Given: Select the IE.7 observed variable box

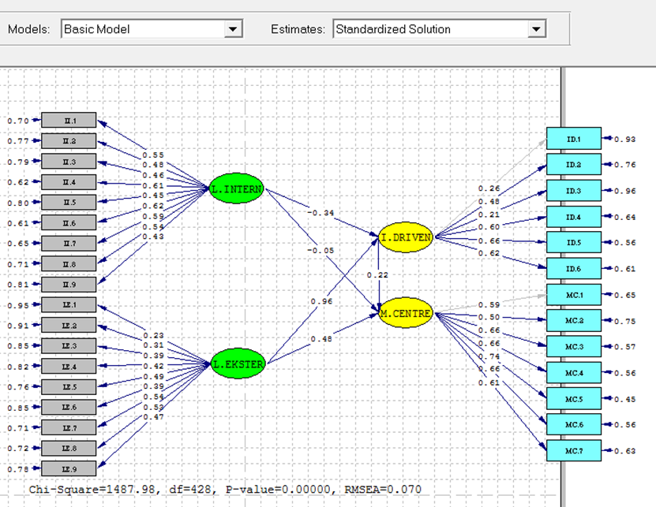Looking at the screenshot, I should click(x=69, y=427).
